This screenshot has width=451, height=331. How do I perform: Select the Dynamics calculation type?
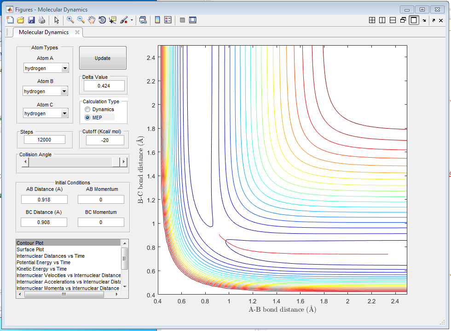point(87,109)
